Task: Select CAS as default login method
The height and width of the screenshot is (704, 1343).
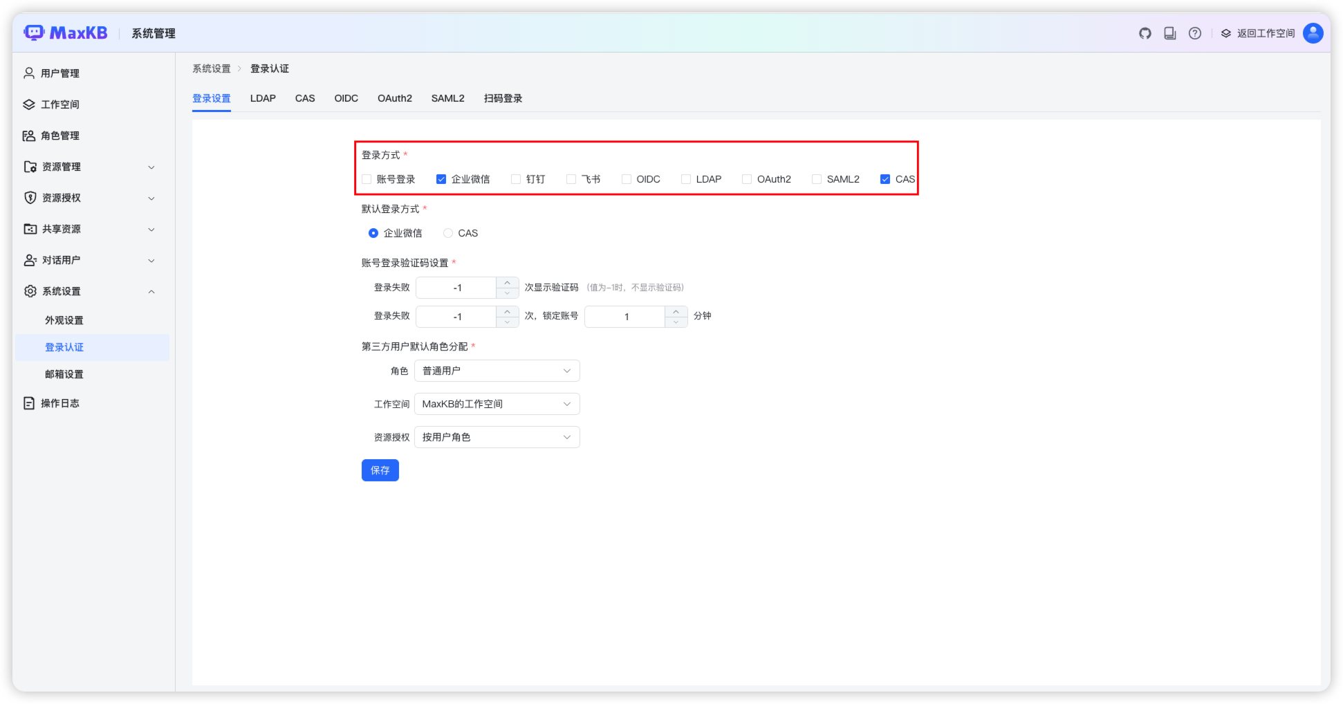Action: (447, 233)
